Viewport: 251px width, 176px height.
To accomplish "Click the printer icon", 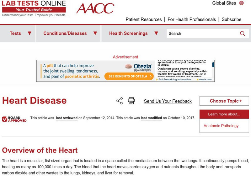I will (131, 101).
